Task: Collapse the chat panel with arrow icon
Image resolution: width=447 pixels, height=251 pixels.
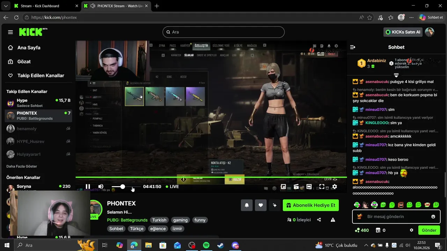Action: coord(353,47)
